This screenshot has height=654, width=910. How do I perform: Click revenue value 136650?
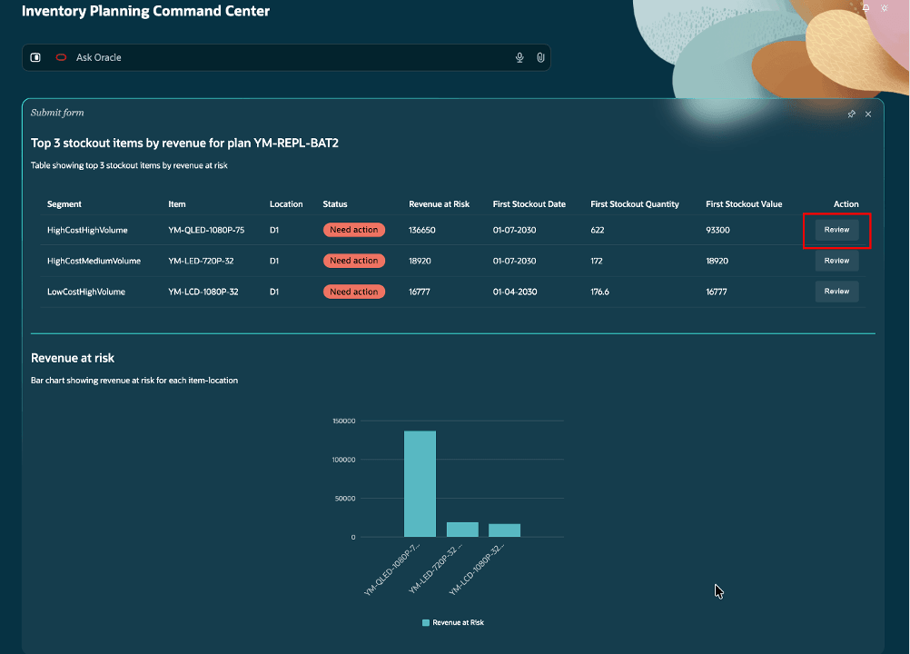click(x=422, y=231)
